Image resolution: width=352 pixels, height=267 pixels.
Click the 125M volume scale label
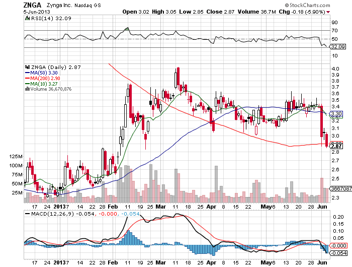tap(16, 156)
